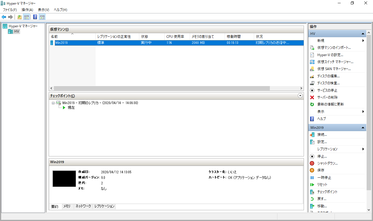373x221 pixels.
Task: Click the Forward arrow toolbar icon
Action: point(10,17)
